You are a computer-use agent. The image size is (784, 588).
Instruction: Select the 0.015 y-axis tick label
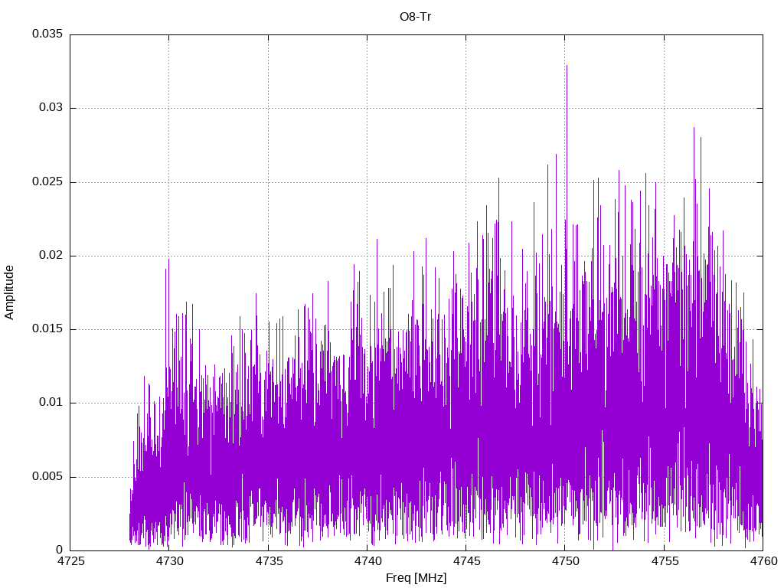pyautogui.click(x=47, y=329)
